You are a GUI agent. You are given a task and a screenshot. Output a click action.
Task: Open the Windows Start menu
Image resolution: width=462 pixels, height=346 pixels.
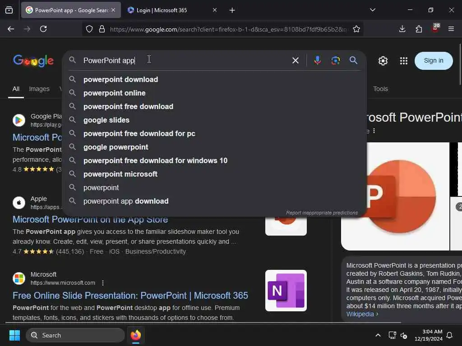coord(14,335)
